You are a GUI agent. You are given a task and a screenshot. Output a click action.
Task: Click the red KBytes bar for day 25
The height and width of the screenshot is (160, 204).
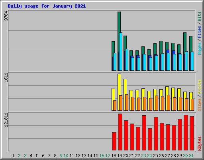[156, 134]
